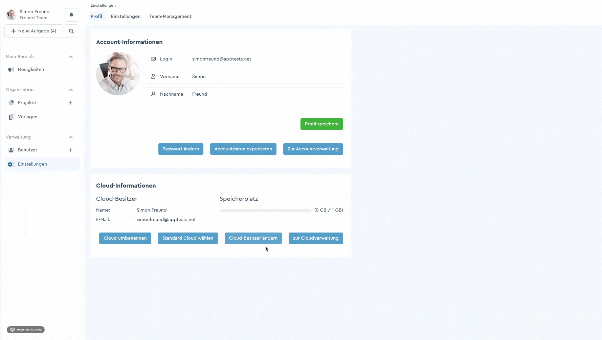Click the Cloud-Besitzer subheading
Image resolution: width=602 pixels, height=340 pixels.
coord(117,199)
